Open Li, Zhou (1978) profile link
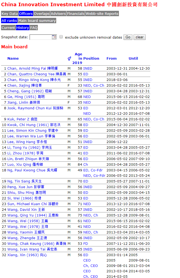This screenshot has width=180, height=278. pos(25,153)
